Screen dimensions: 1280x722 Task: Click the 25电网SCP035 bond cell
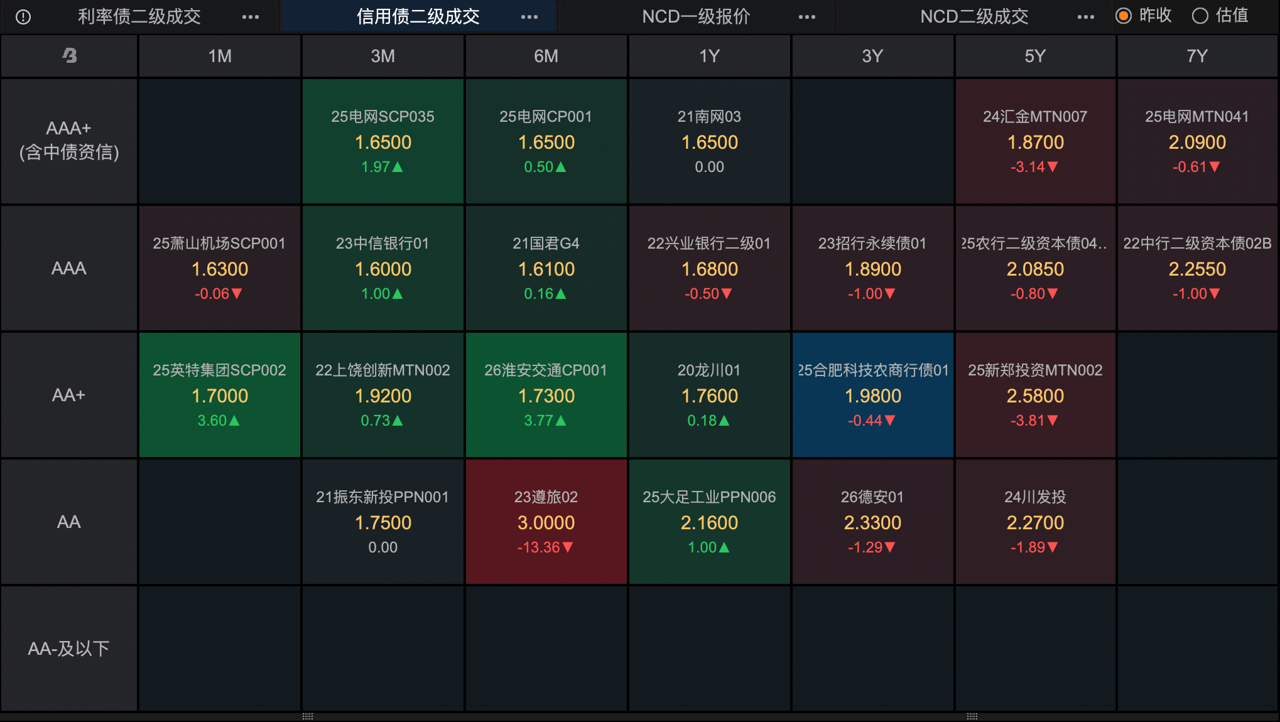click(382, 141)
